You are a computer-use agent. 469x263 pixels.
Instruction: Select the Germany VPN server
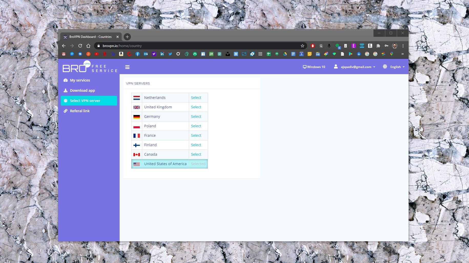(x=196, y=117)
